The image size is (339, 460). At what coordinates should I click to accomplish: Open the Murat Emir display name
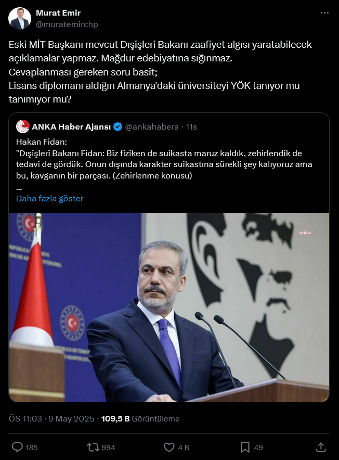tap(58, 13)
